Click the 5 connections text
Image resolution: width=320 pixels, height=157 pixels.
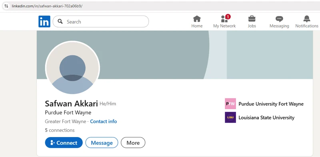pyautogui.click(x=60, y=130)
